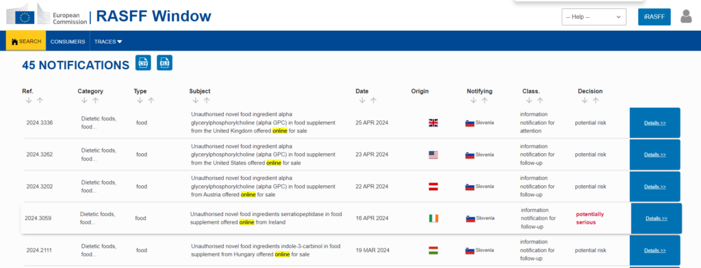Image resolution: width=701 pixels, height=268 pixels.
Task: Click date 23 APR 2024
Action: click(x=372, y=155)
